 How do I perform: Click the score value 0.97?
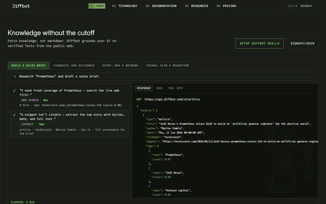[167, 160]
